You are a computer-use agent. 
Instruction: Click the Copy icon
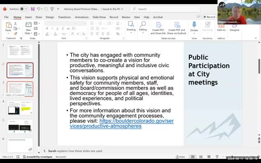coord(15,29)
